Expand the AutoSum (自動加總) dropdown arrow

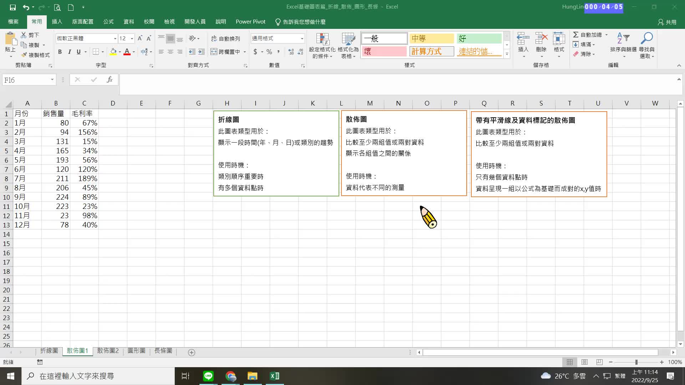pos(606,35)
